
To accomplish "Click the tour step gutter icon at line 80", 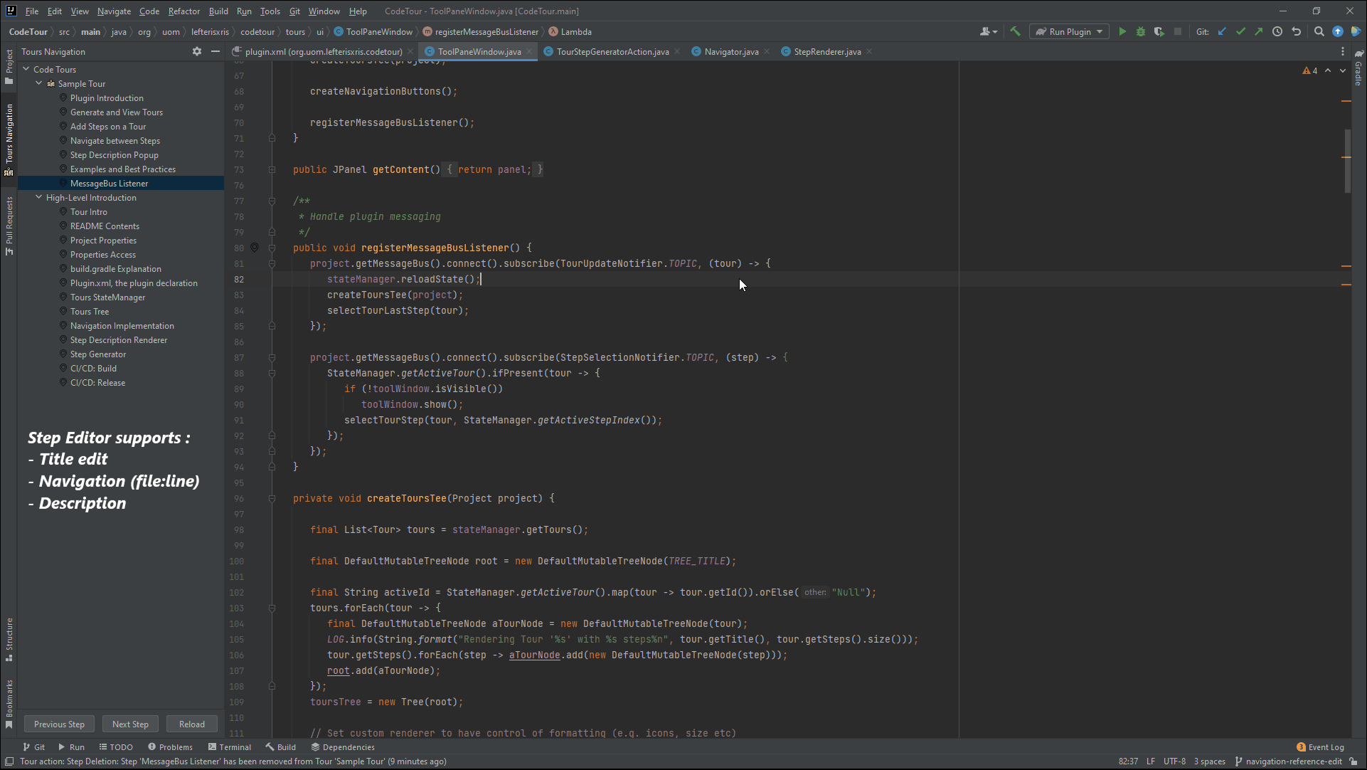I will 255,248.
